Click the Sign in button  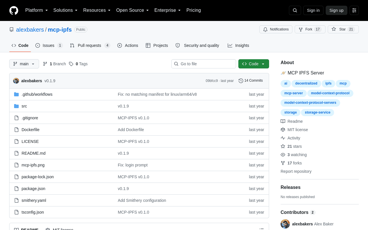click(313, 10)
